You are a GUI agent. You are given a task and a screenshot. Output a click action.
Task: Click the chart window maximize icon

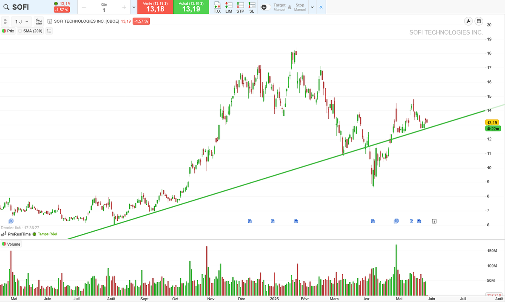tap(478, 21)
